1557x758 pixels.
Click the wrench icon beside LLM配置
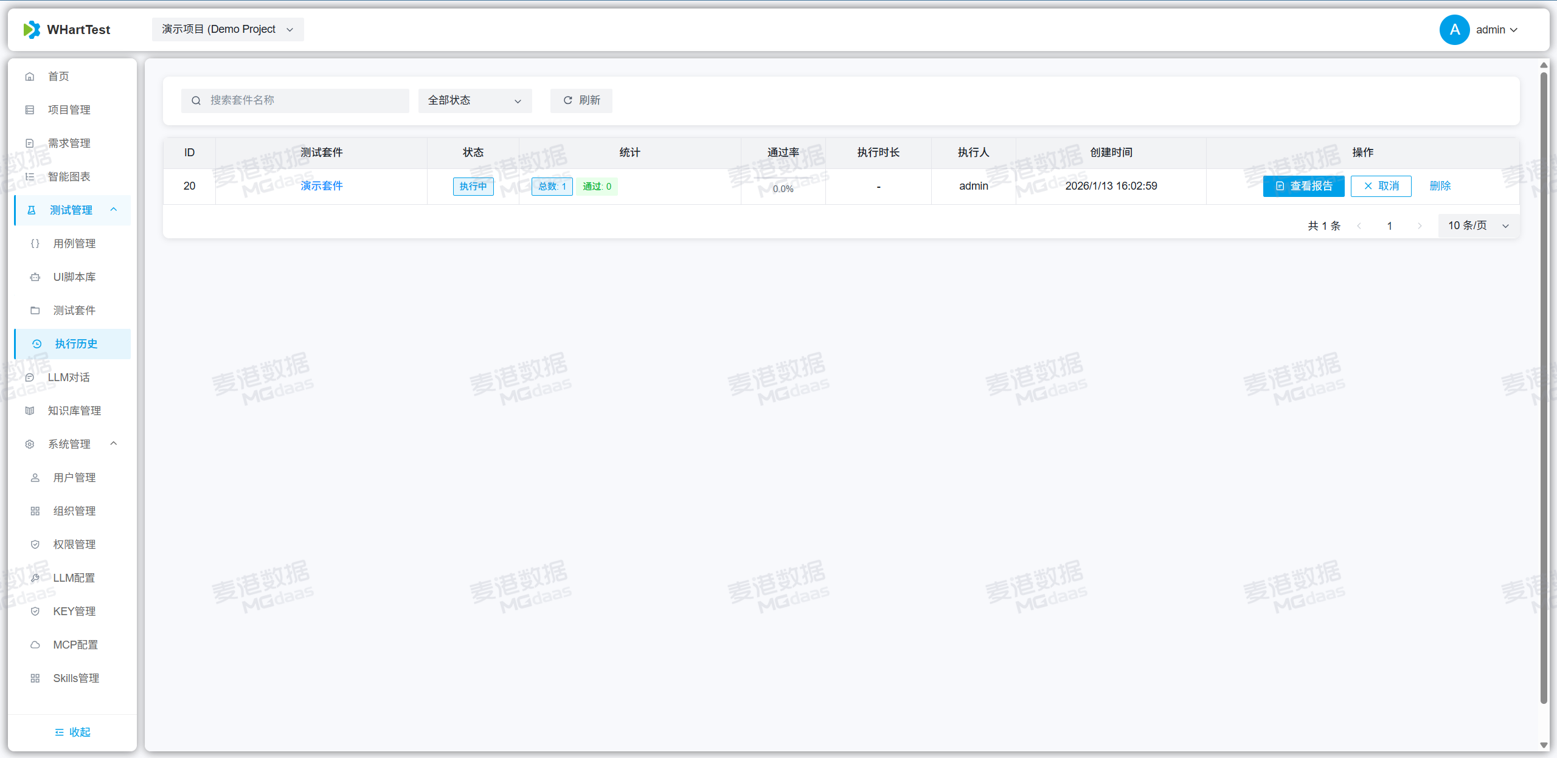[x=35, y=578]
